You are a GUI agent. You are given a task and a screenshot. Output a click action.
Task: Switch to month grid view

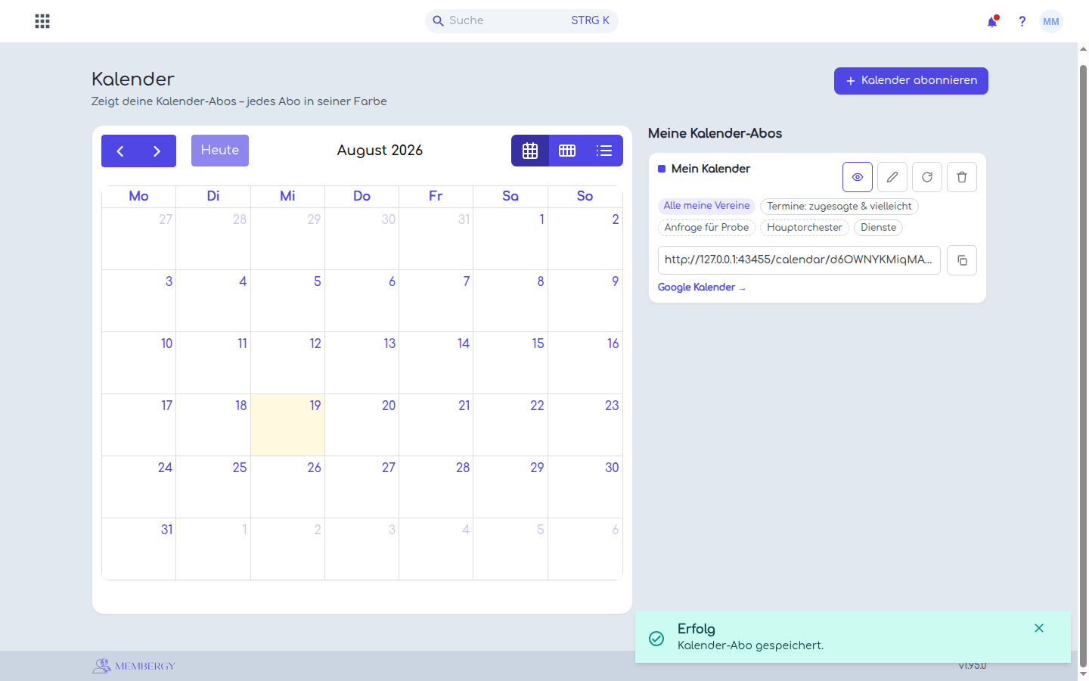tap(530, 151)
